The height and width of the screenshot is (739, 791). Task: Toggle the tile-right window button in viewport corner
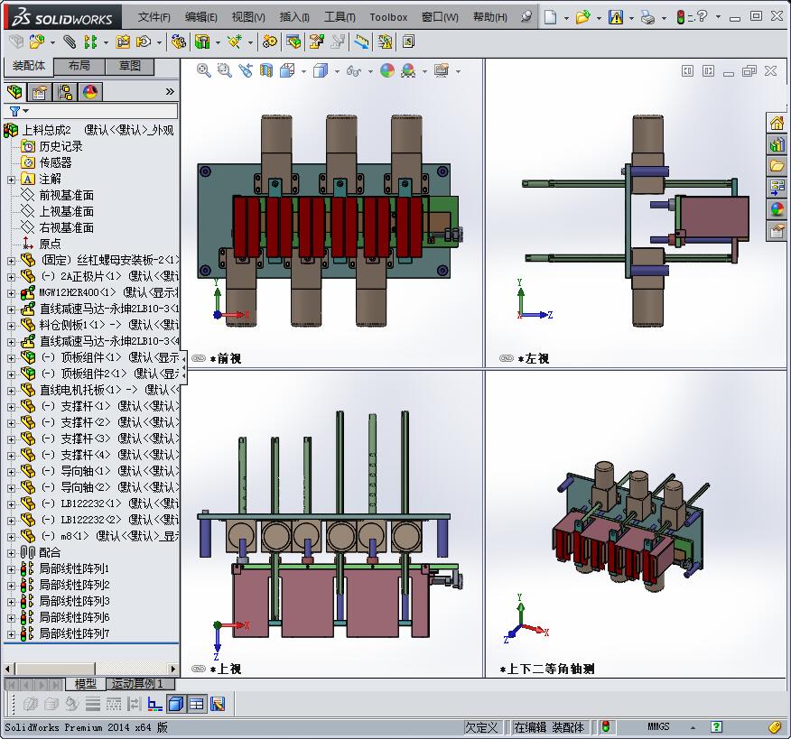(708, 70)
